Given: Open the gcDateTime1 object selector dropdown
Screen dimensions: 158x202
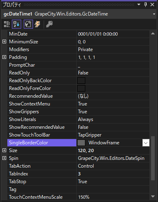Looking at the screenshot, I should click(154, 14).
